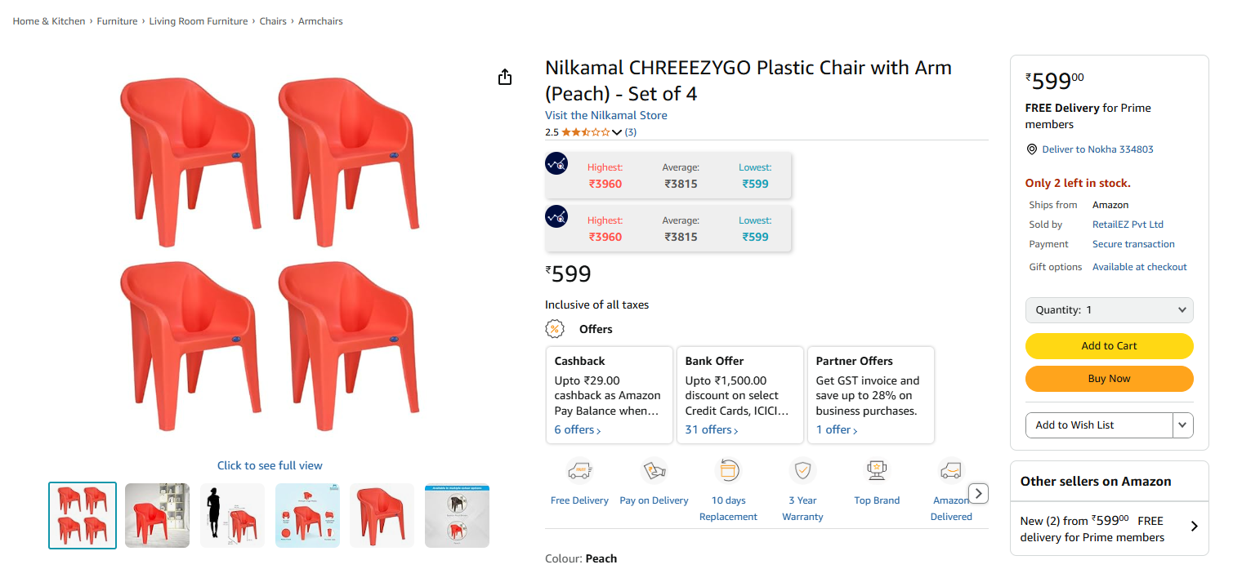
Task: Open Living Room Furniture breadcrumb
Action: coord(199,21)
